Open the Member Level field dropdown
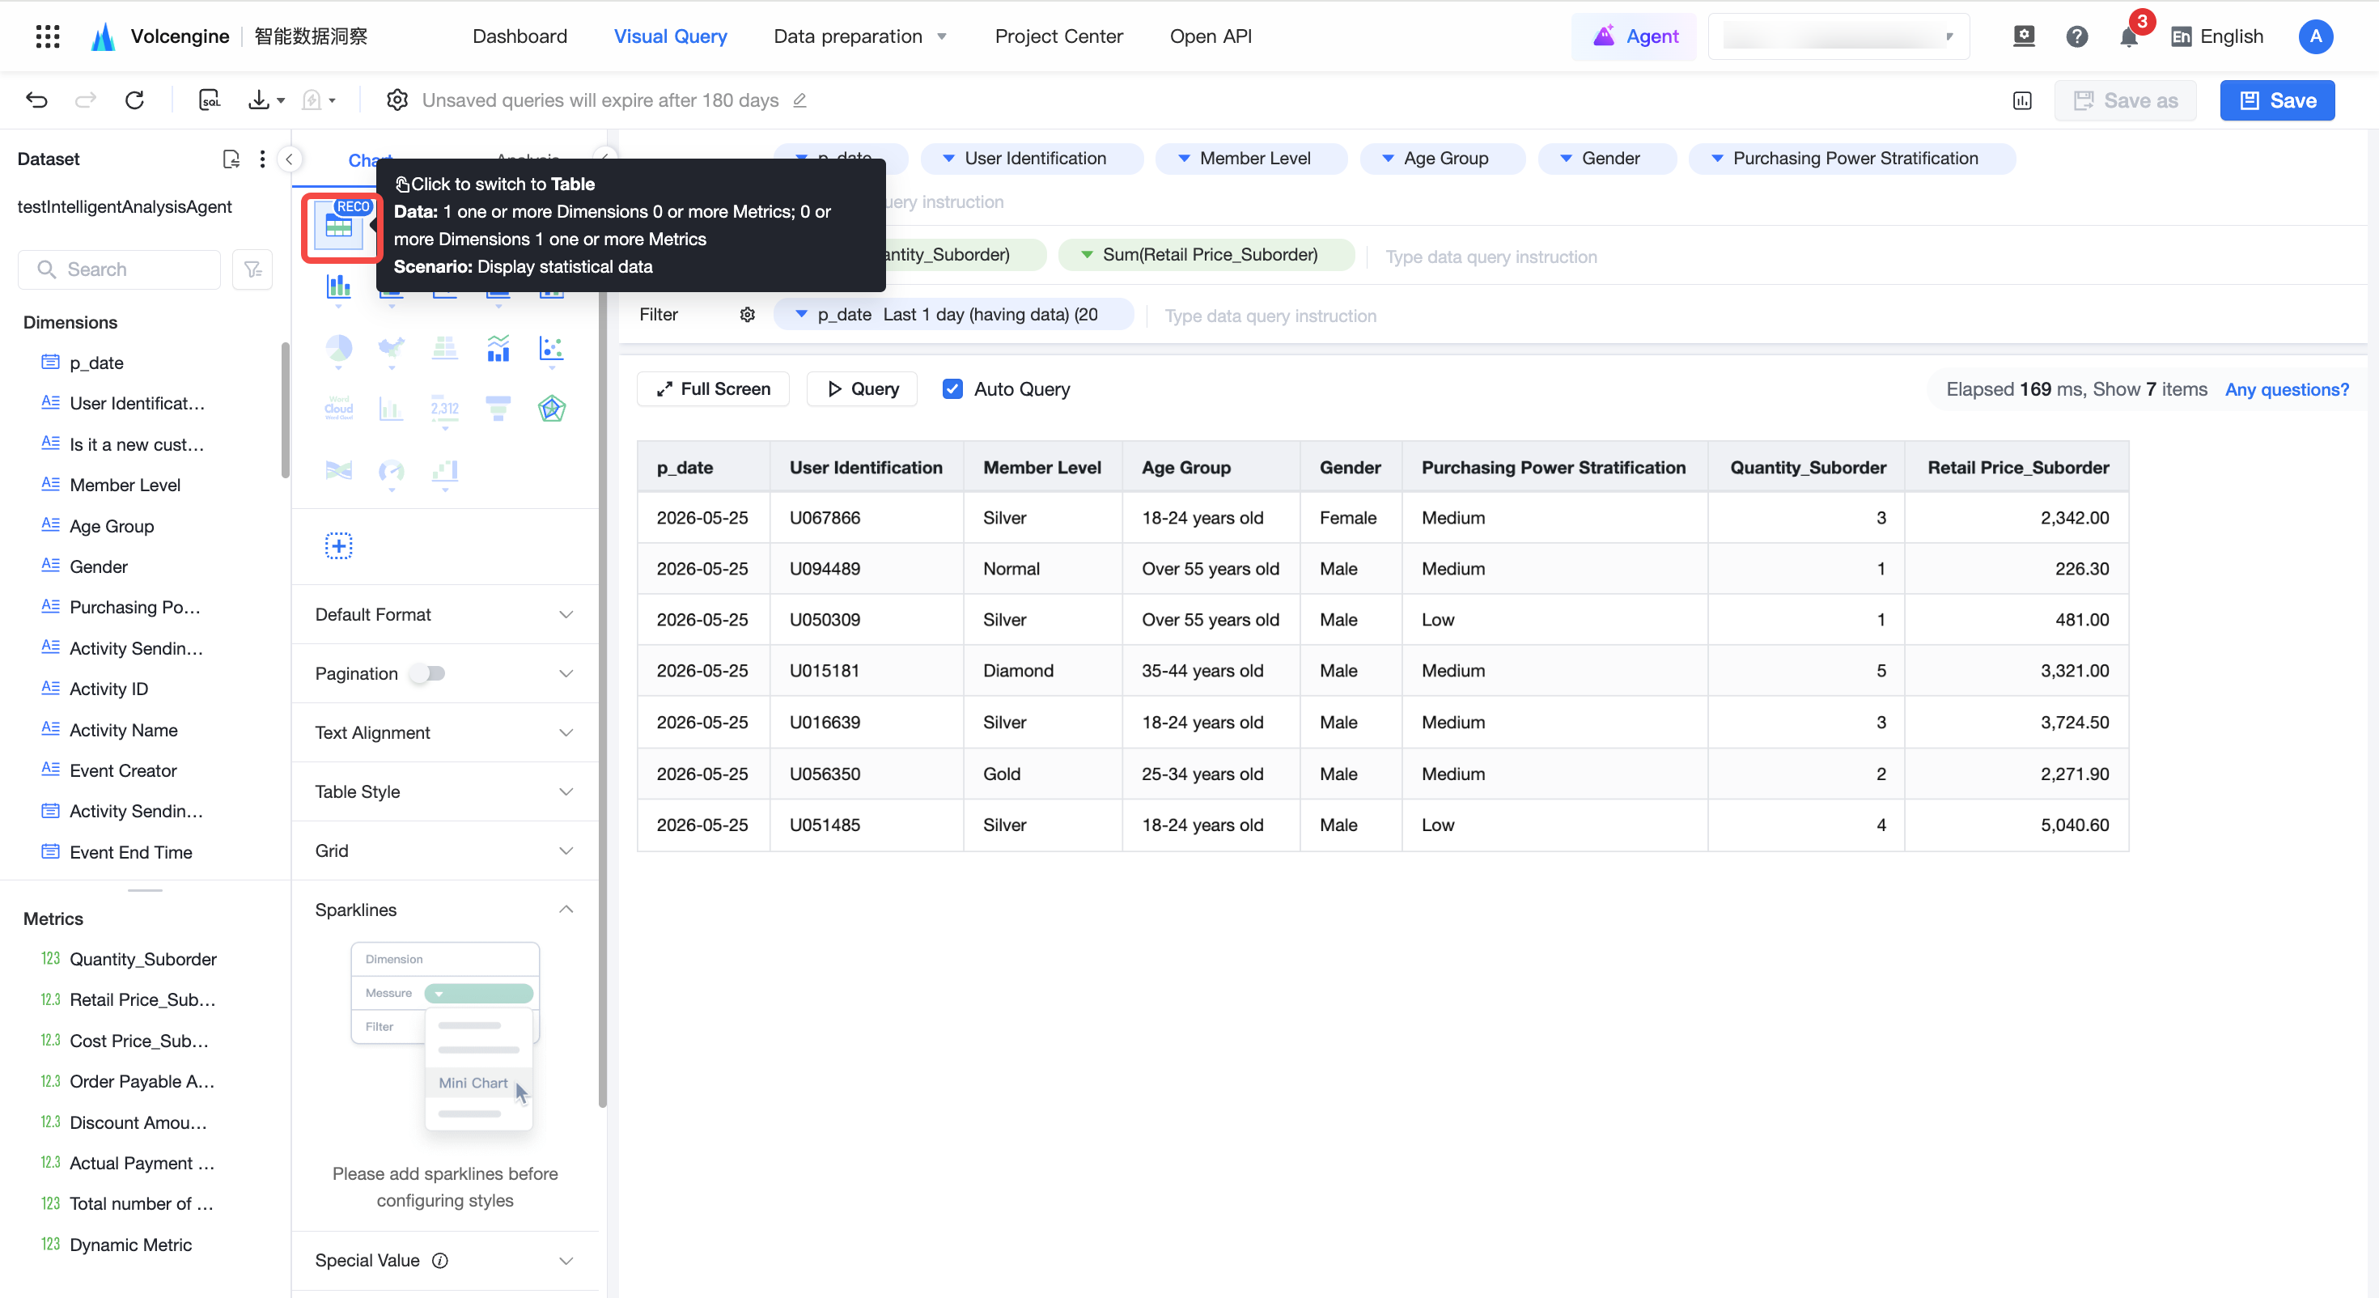Screen dimensions: 2379x1298 tap(1251, 158)
